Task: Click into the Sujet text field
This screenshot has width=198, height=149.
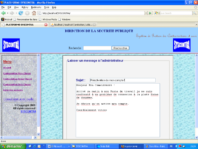Action: pos(123,80)
